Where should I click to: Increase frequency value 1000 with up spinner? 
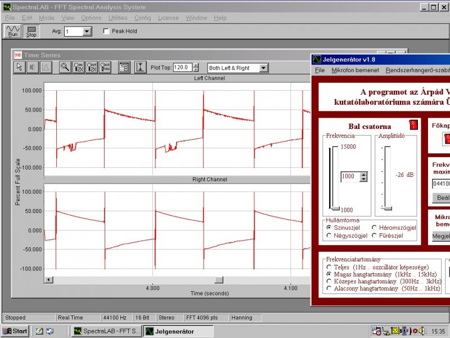click(x=363, y=174)
